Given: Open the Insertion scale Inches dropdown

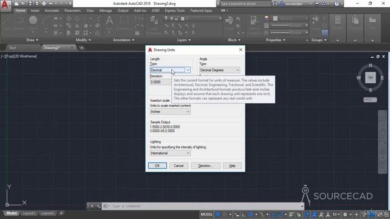Looking at the screenshot, I should click(170, 112).
